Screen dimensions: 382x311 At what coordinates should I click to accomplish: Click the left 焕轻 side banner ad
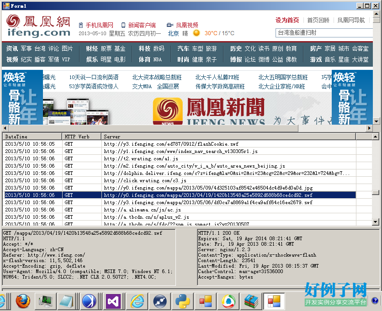click(x=22, y=97)
